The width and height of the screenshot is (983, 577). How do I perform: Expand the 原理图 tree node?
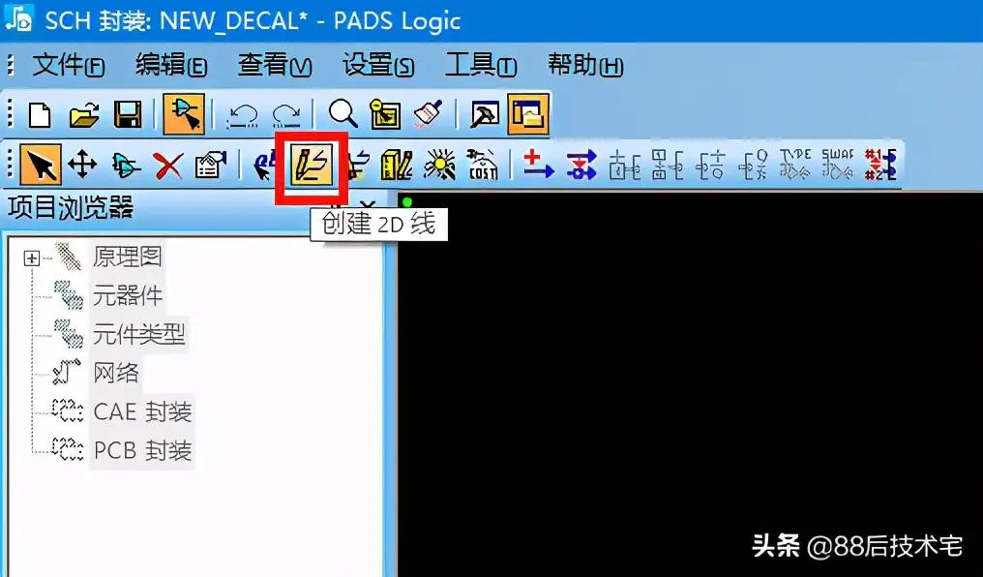pyautogui.click(x=31, y=258)
